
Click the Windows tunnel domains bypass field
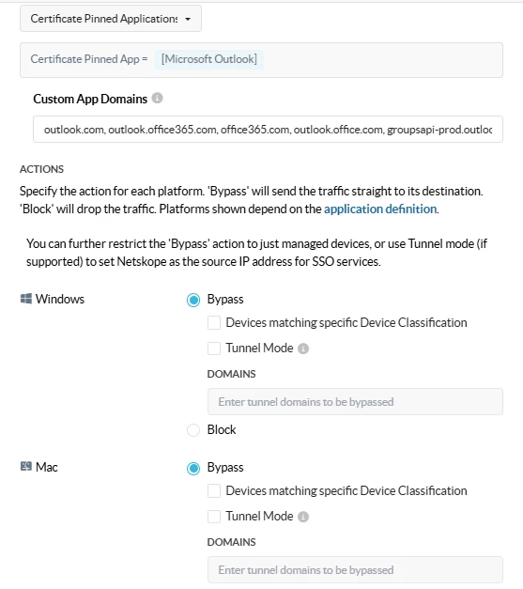[x=355, y=401]
